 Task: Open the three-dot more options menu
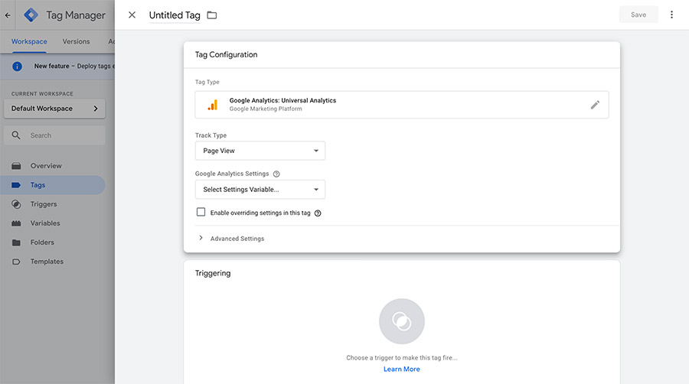point(671,15)
